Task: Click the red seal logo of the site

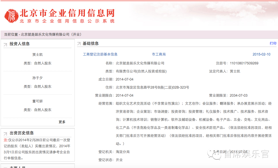Action: click(11, 16)
